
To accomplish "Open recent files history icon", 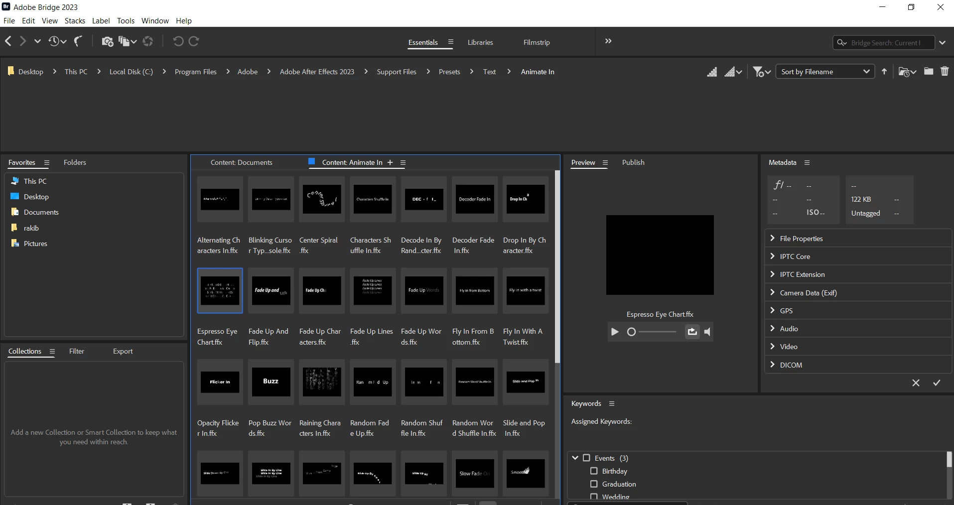I will click(x=57, y=41).
